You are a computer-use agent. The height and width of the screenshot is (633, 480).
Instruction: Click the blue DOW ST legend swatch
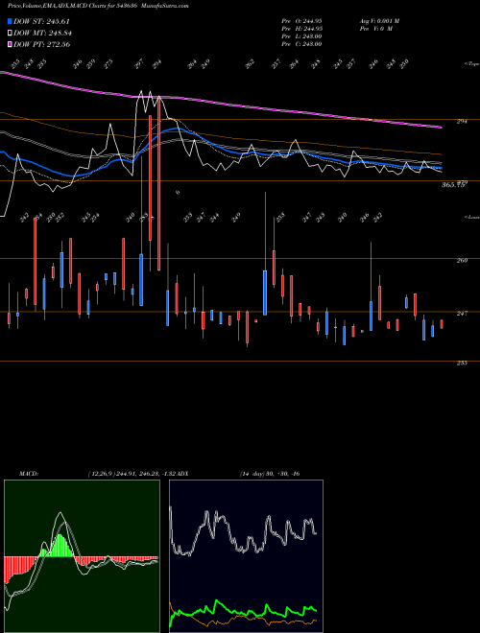pos(11,21)
